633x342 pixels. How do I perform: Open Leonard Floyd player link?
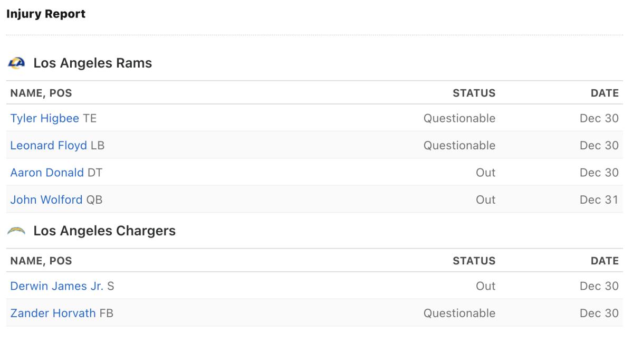49,145
